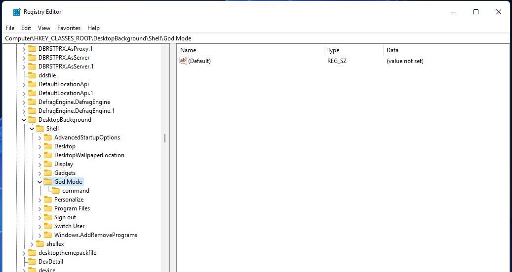This screenshot has width=512, height=272.
Task: Expand the DefragEngine.DefragEngine.1 key
Action: coord(24,111)
